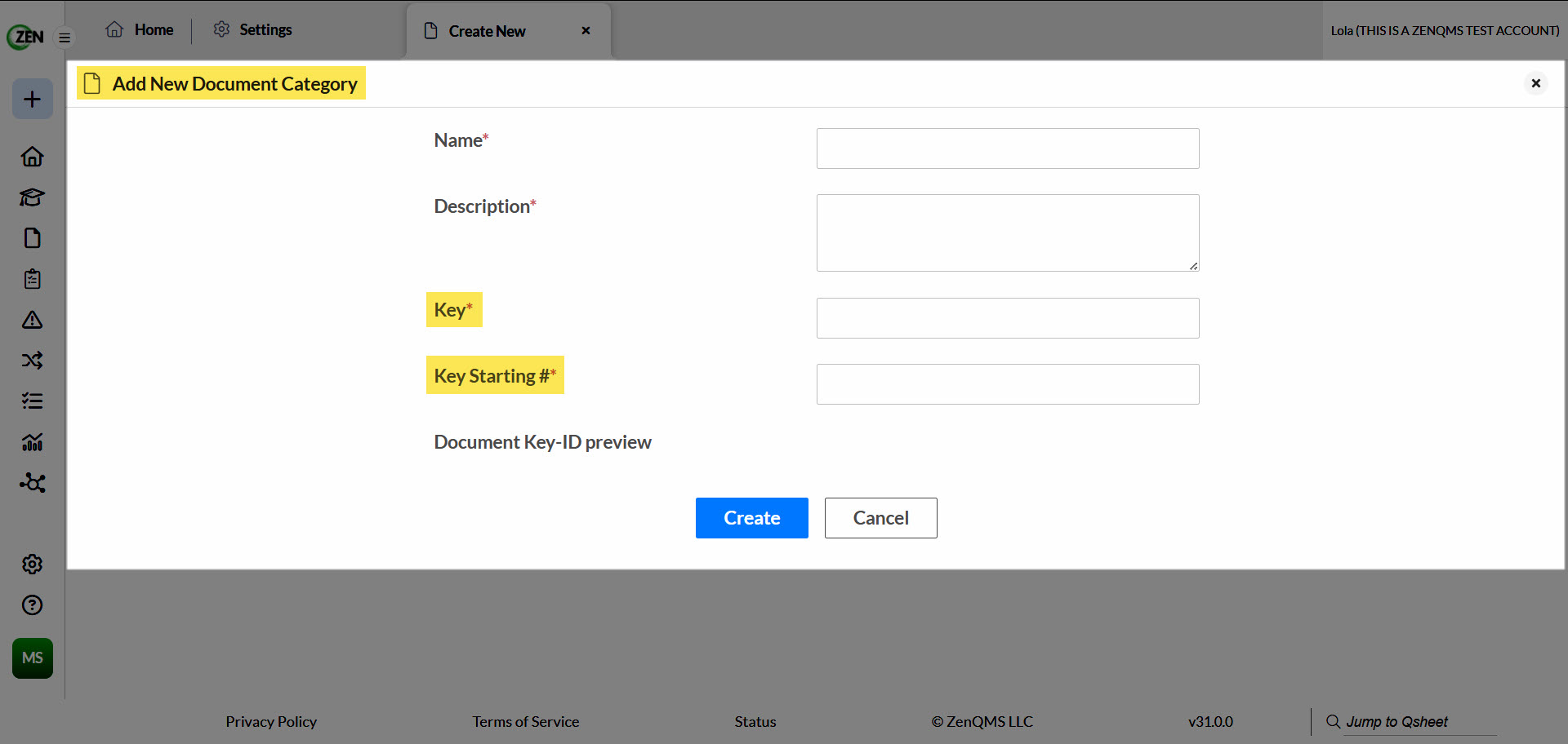Screen dimensions: 1568x744
Task: Open the documents page icon in sidebar
Action: tap(33, 237)
